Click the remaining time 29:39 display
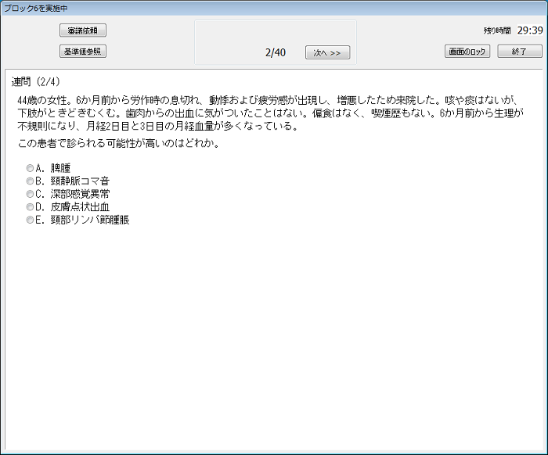548x455 pixels. tap(530, 30)
